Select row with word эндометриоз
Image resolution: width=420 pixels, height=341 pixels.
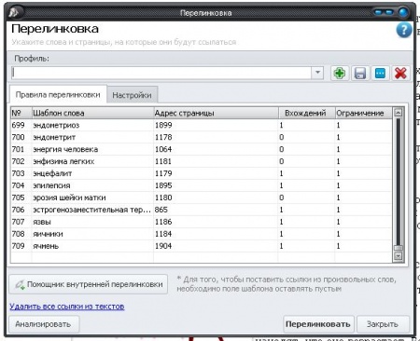point(201,125)
